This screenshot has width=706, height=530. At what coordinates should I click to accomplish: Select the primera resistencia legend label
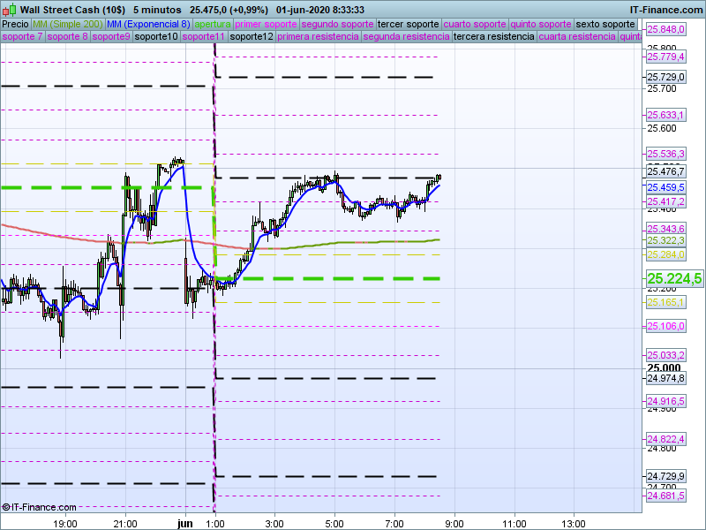[x=318, y=36]
